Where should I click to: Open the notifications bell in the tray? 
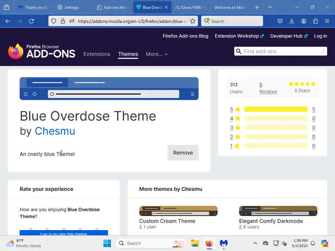click(313, 243)
